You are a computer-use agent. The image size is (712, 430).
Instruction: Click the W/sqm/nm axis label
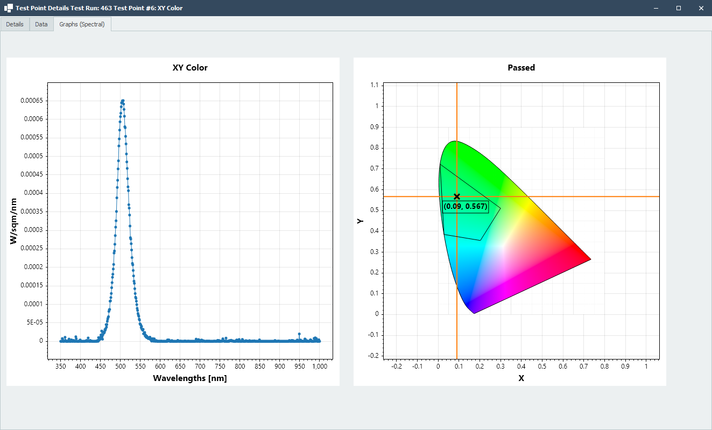point(13,221)
